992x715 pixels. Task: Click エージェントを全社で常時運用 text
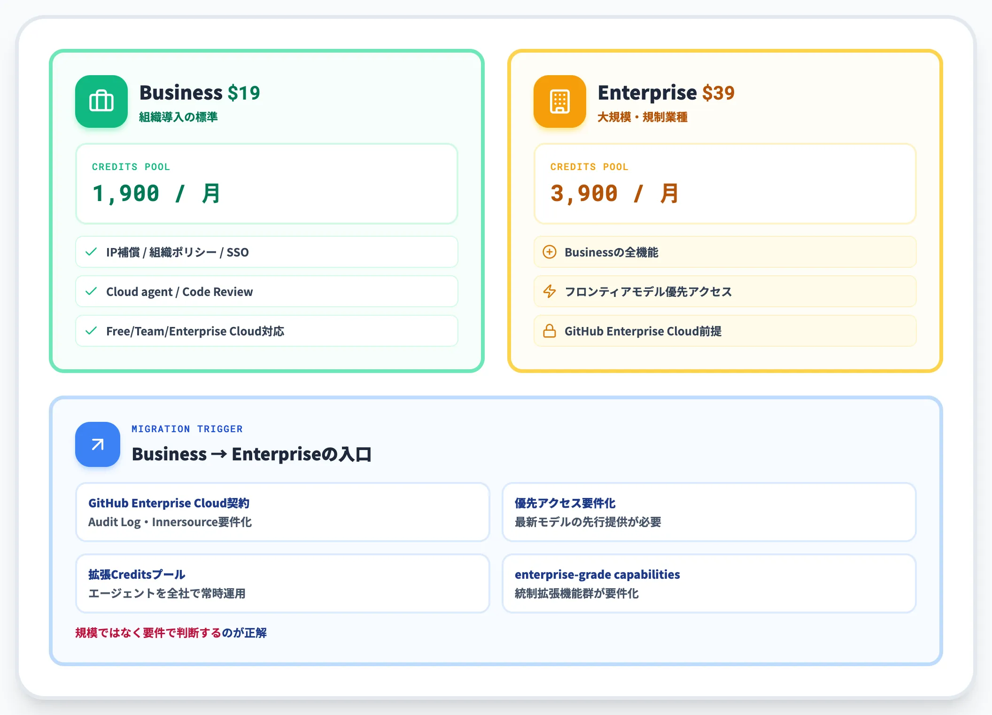pyautogui.click(x=167, y=593)
